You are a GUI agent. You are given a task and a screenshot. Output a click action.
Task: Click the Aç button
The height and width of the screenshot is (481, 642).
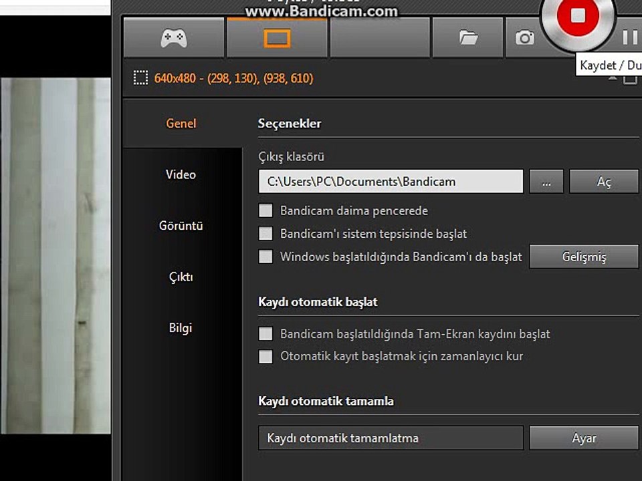click(604, 181)
